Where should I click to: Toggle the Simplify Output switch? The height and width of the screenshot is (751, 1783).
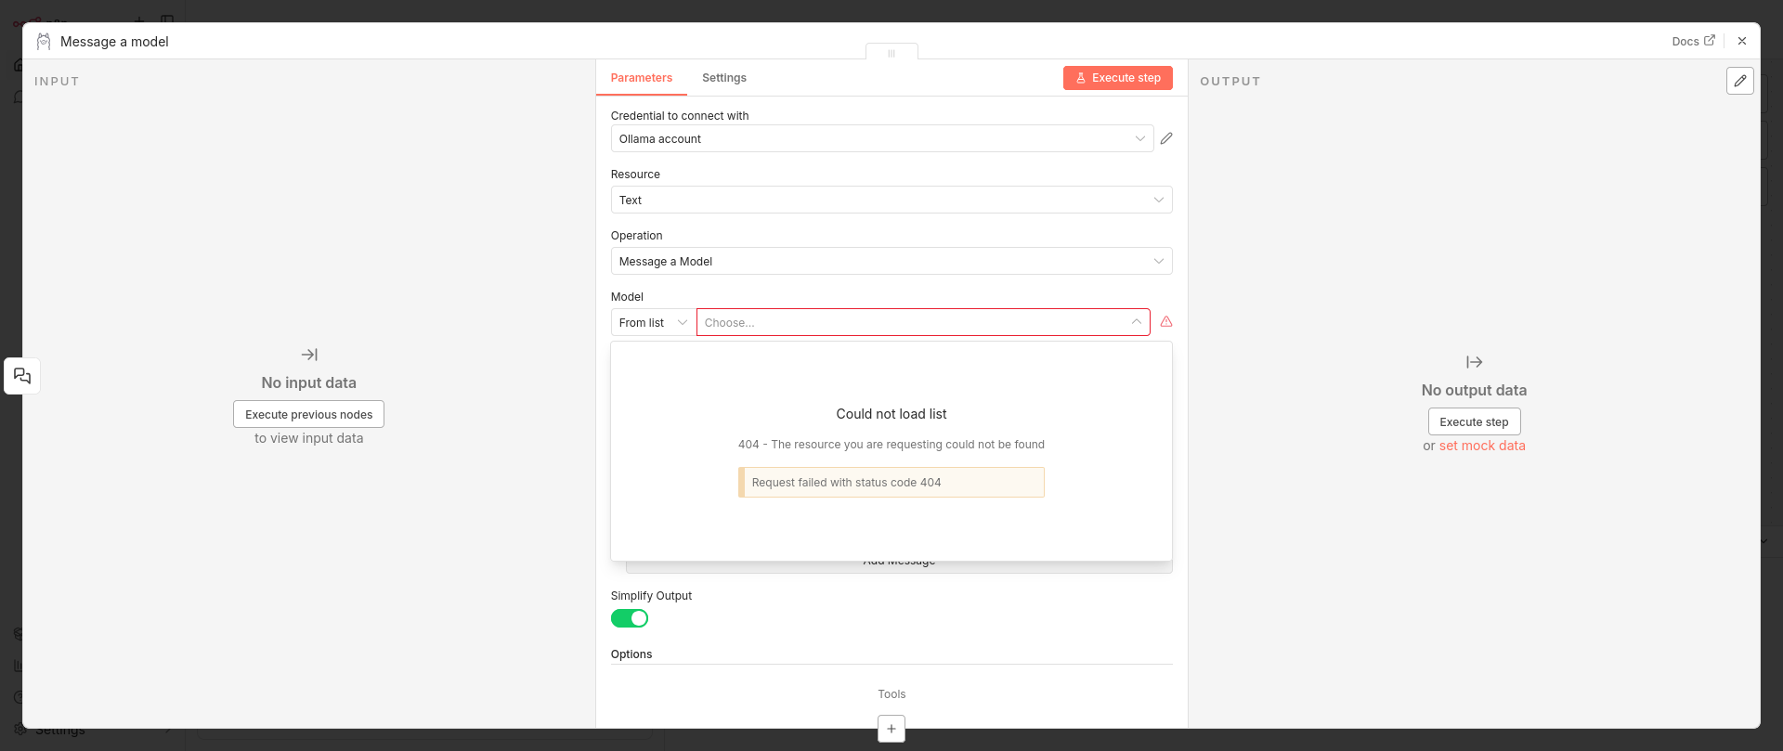630,618
